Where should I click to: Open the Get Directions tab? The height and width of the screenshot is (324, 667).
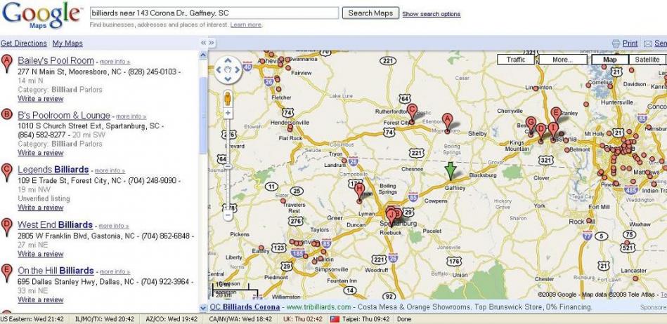(24, 43)
